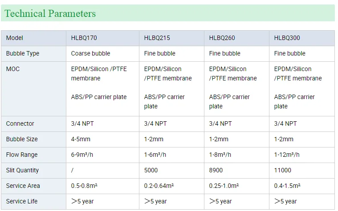Image resolution: width=338 pixels, height=211 pixels.
Task: Select the 5000 slit quantity cell
Action: coord(152,170)
